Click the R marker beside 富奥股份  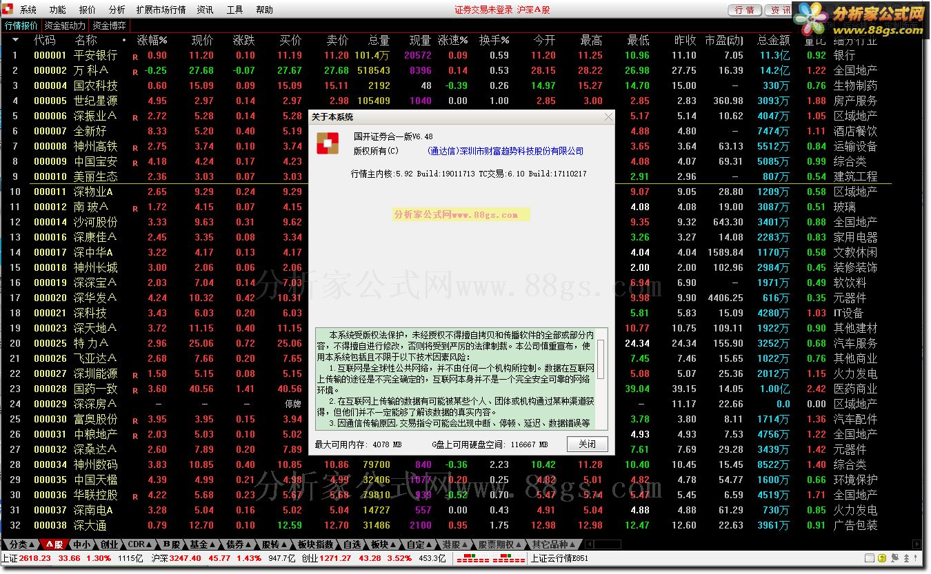click(x=135, y=421)
